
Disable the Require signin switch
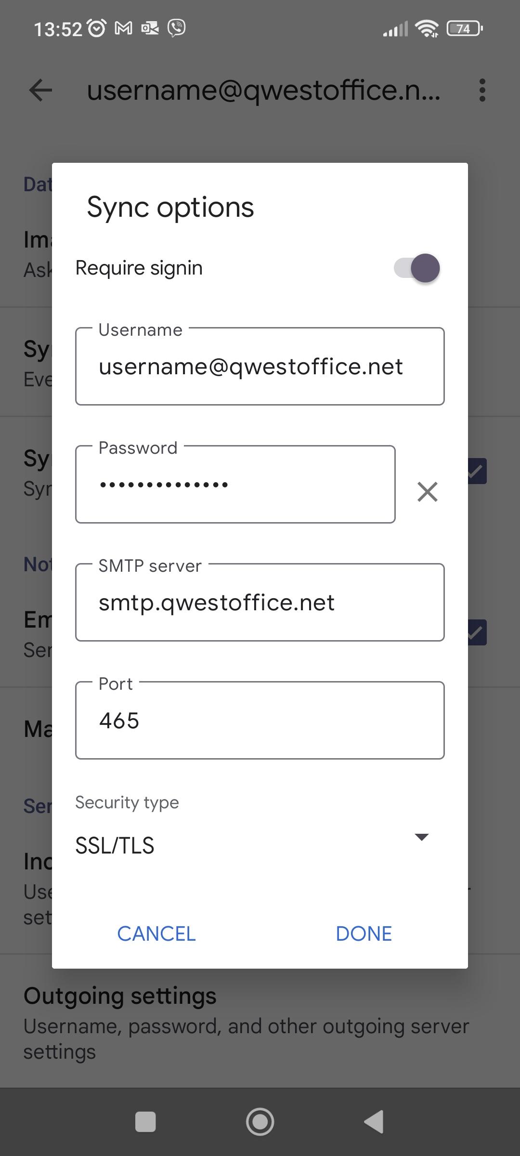[417, 268]
